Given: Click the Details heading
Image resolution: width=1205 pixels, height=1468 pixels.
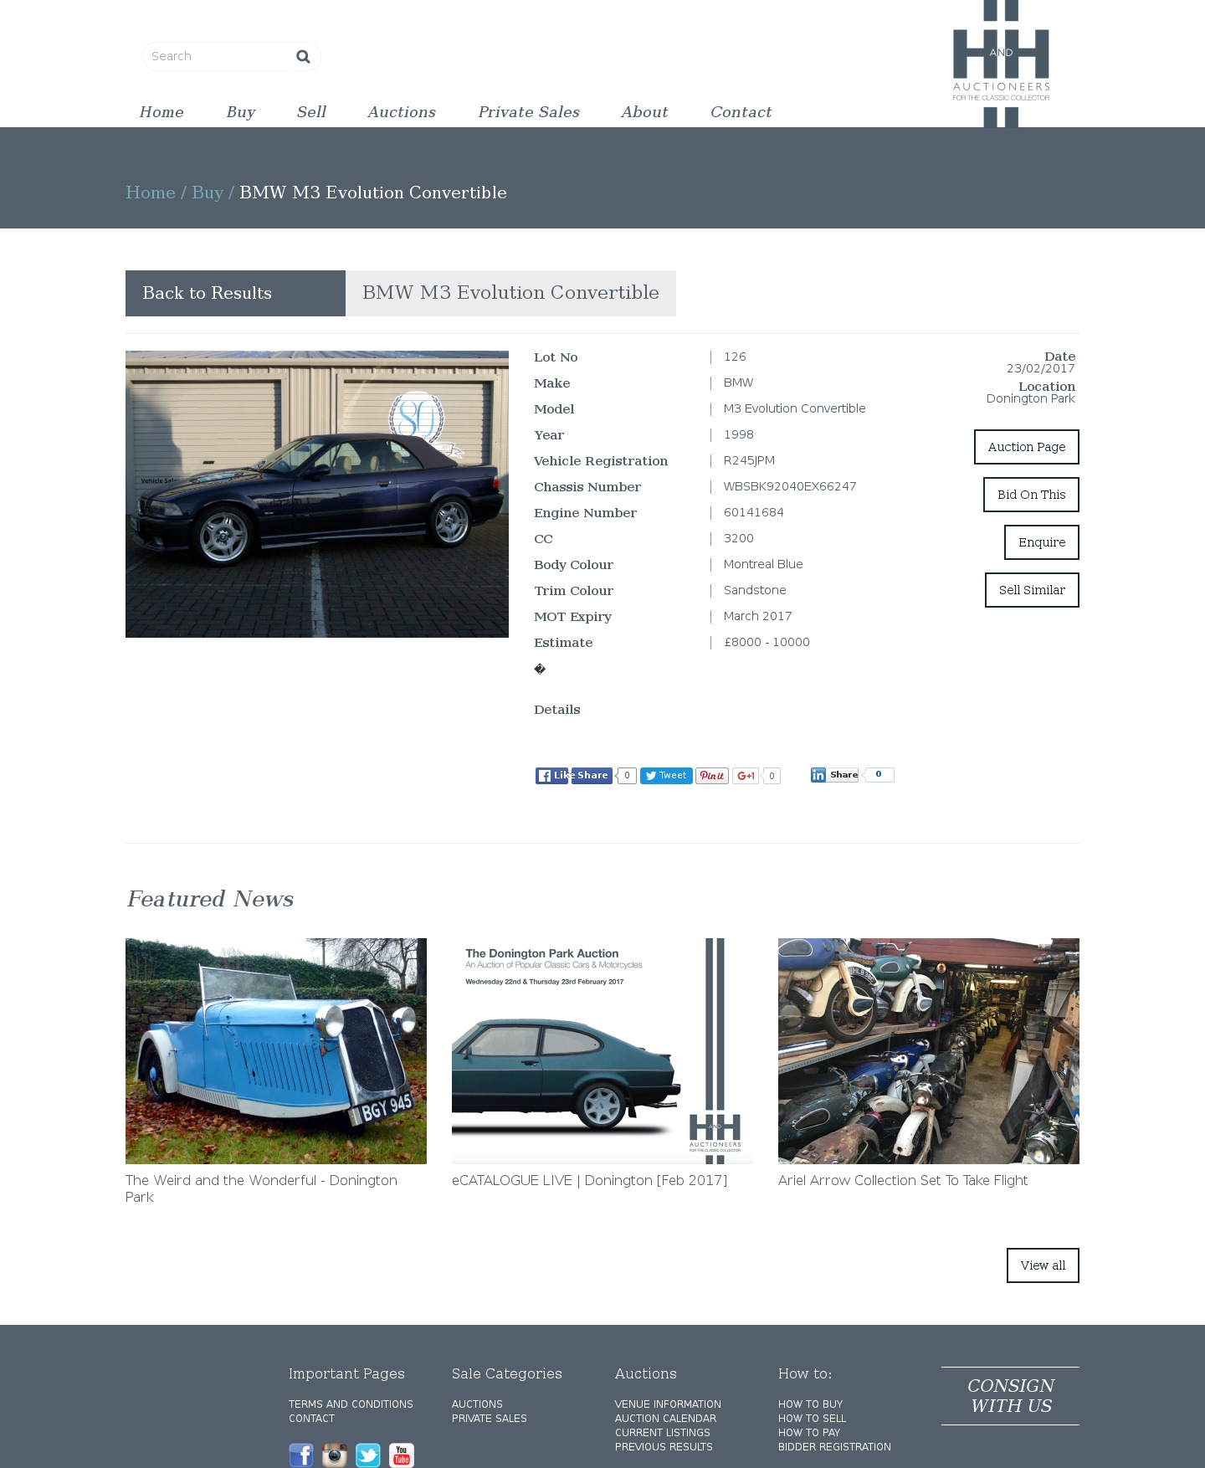Looking at the screenshot, I should (557, 710).
